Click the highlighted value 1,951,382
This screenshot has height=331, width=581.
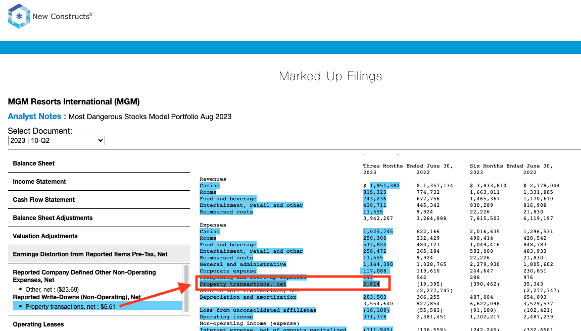pyautogui.click(x=384, y=186)
